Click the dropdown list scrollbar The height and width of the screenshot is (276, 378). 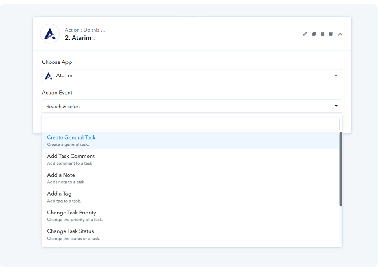click(341, 170)
